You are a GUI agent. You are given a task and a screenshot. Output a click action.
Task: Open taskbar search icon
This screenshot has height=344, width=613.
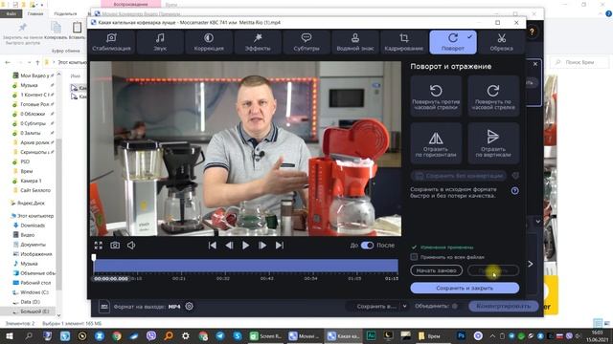(29, 335)
